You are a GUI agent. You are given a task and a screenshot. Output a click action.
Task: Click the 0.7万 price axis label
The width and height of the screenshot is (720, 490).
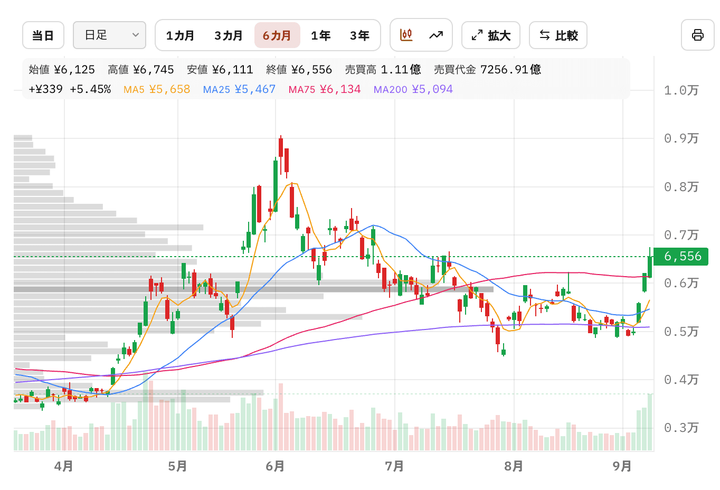[x=681, y=235]
